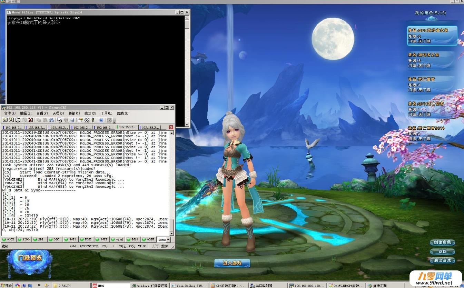Select character GPK死亡使者 in the game list
464x288 pixels.
(432, 109)
